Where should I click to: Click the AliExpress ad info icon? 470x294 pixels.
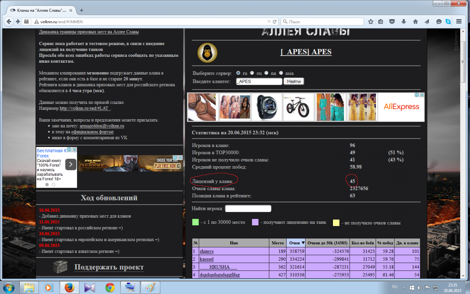click(418, 95)
